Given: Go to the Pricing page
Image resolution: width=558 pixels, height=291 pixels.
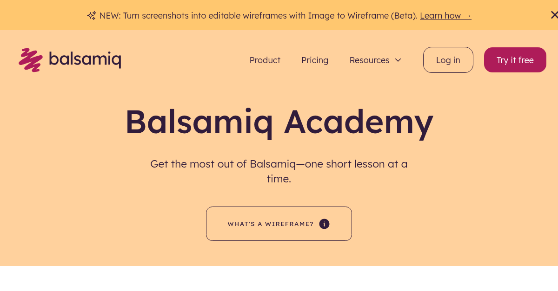Looking at the screenshot, I should tap(315, 60).
